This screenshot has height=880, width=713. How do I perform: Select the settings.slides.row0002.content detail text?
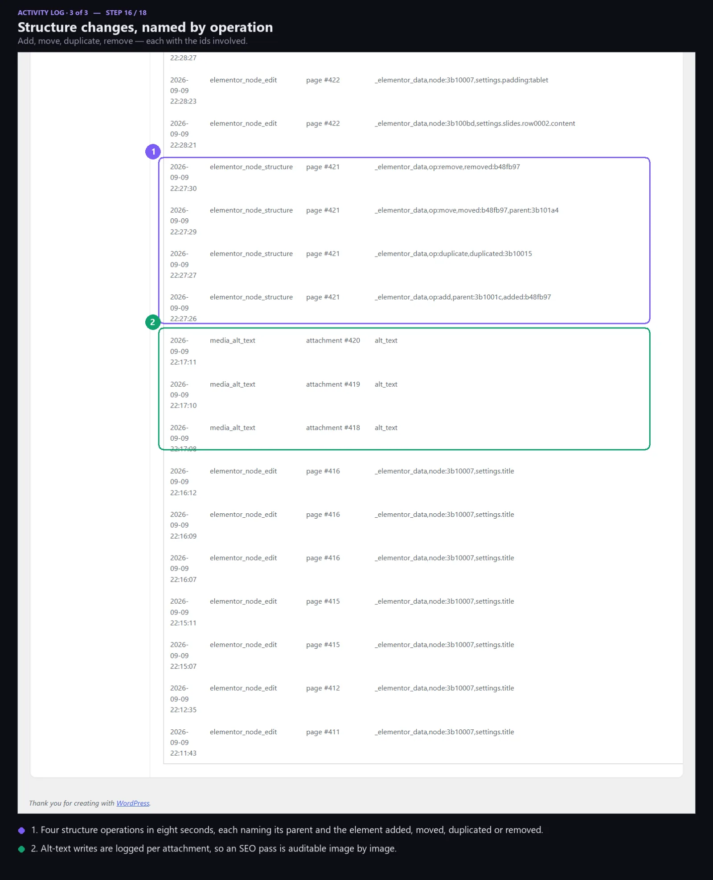tap(475, 123)
